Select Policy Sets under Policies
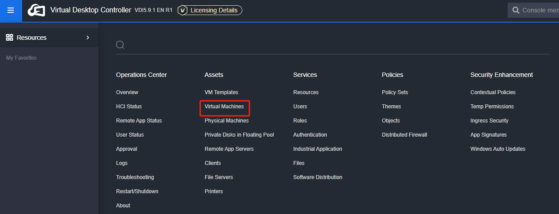This screenshot has width=559, height=214. pos(395,92)
